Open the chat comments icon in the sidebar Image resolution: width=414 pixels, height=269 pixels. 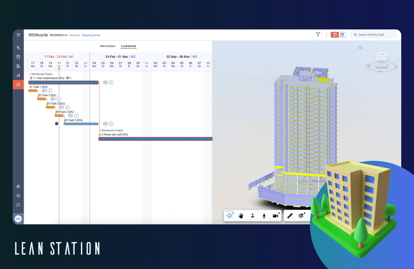point(18,205)
